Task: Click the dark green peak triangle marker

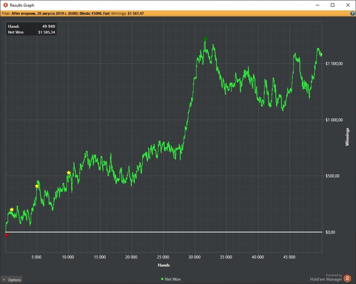Action: coord(205,38)
